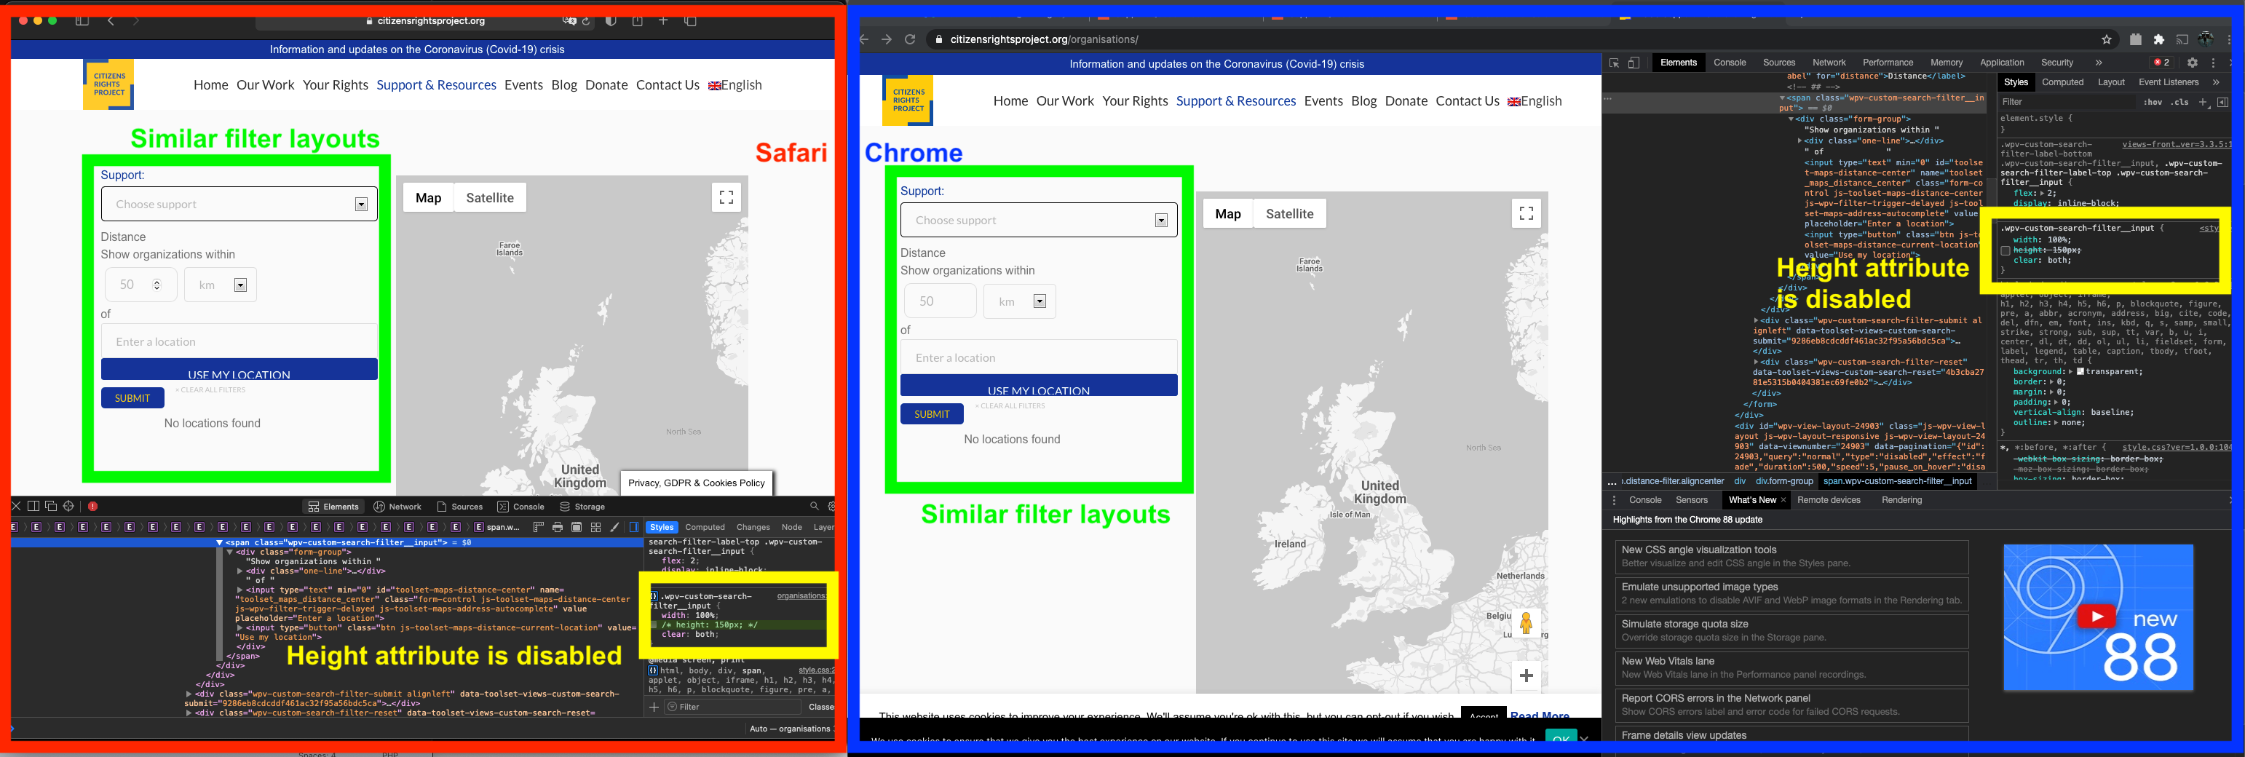Screen dimensions: 2245x757
Task: Click the Safari sidebar toggle icon
Action: coord(82,21)
